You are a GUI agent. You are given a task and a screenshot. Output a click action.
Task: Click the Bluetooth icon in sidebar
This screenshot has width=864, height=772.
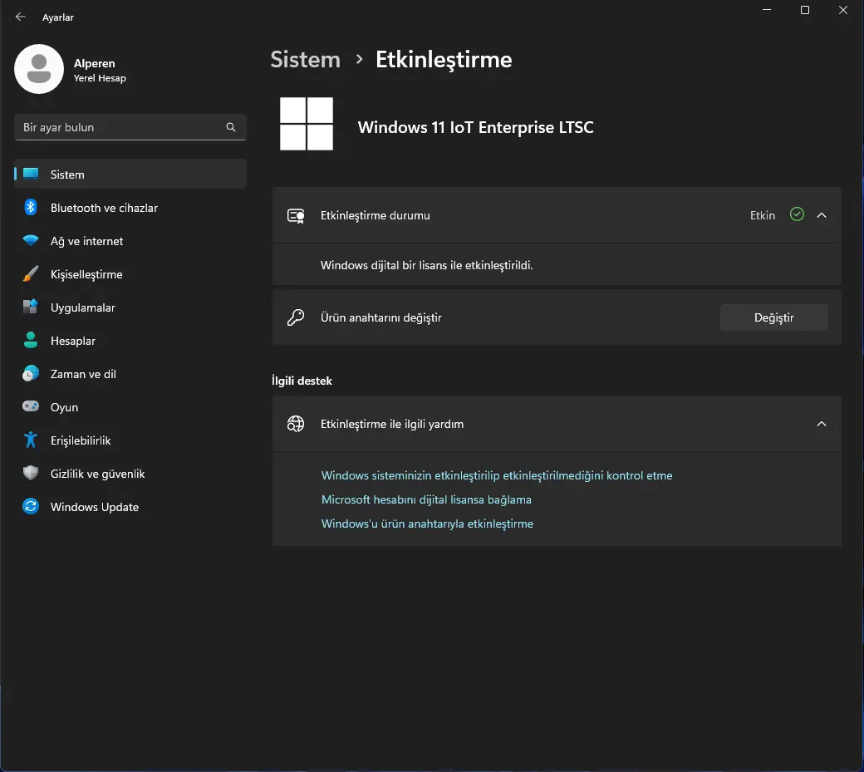(x=31, y=207)
